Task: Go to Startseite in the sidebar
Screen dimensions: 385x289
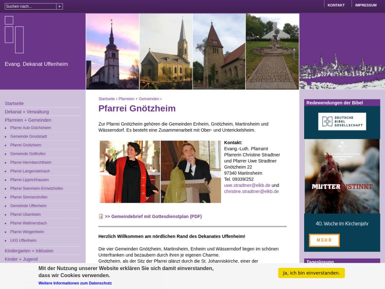Action: [14, 103]
